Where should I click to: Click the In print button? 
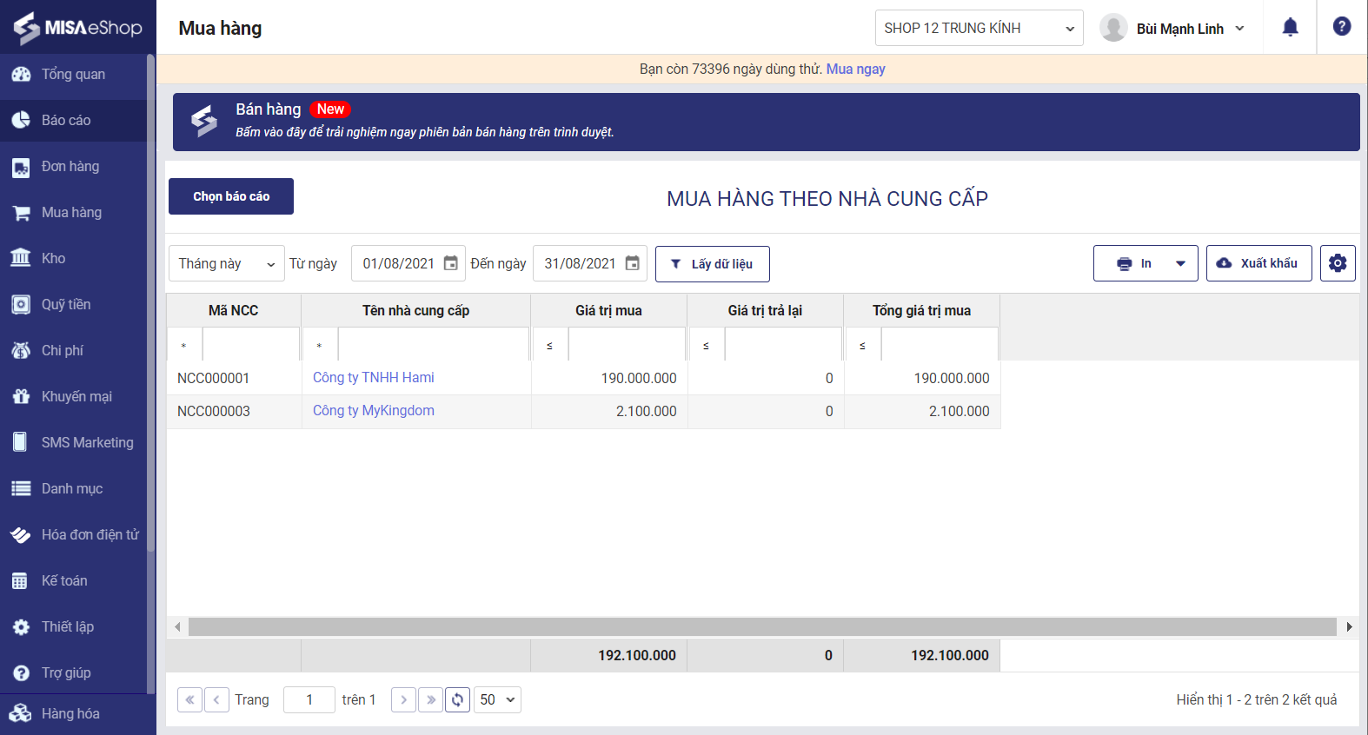(x=1136, y=263)
